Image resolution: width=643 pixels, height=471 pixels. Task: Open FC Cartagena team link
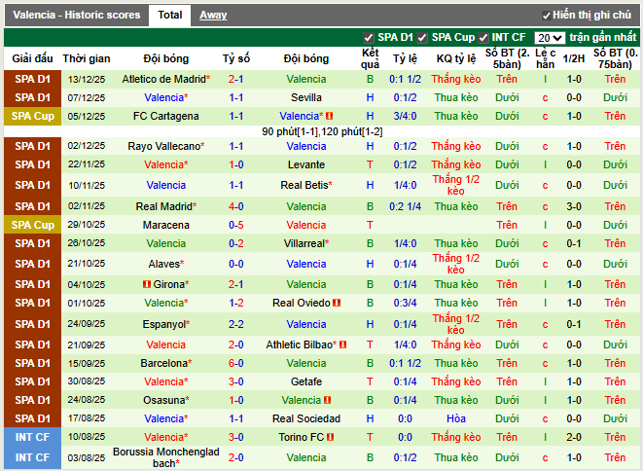[165, 116]
